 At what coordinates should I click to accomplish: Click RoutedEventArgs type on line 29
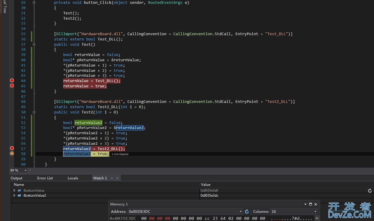click(x=165, y=2)
